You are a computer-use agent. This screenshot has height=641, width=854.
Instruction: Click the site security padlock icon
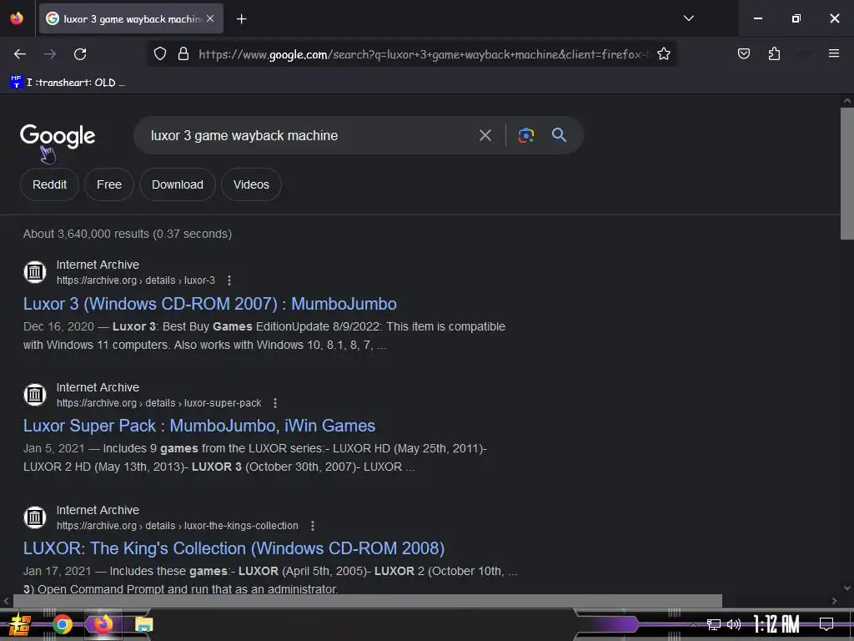pos(183,54)
